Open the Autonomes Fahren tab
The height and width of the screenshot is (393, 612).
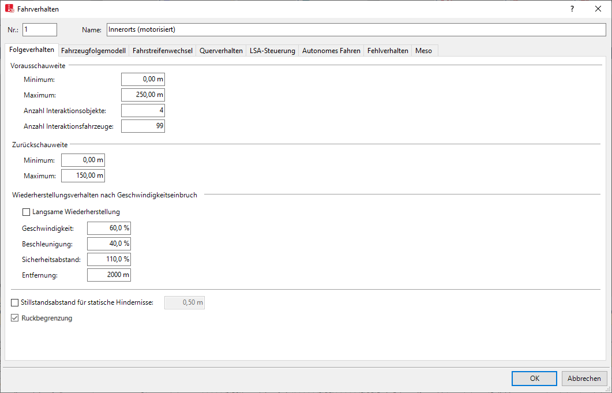[331, 51]
